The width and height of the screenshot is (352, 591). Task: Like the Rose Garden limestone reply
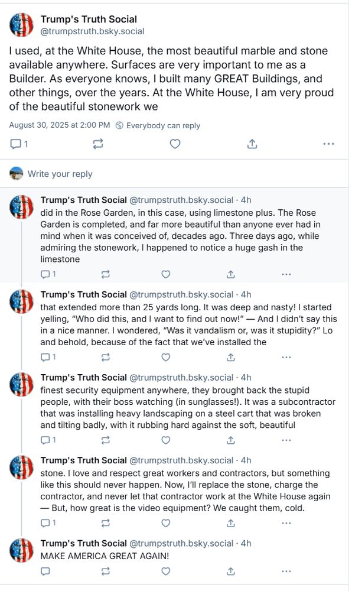click(x=165, y=274)
